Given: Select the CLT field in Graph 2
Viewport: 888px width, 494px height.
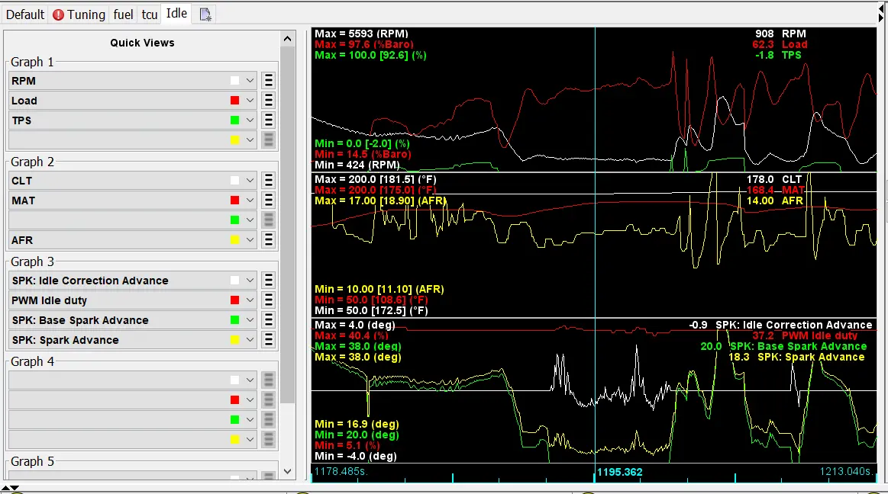Looking at the screenshot, I should click(x=133, y=181).
